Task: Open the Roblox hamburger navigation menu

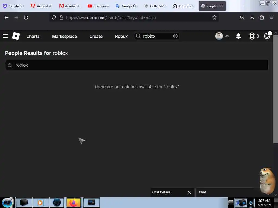Action: (5, 36)
